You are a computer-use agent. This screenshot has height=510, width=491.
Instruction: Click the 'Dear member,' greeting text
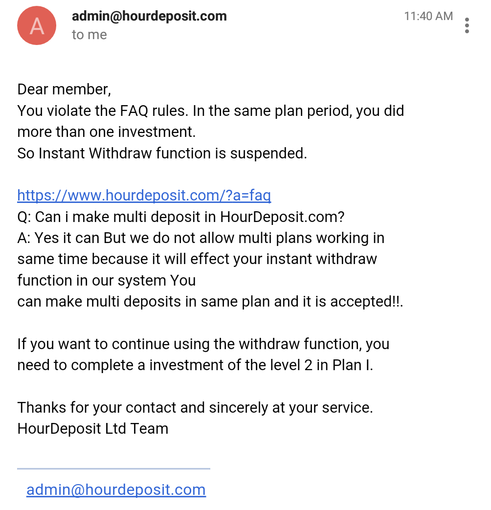[x=64, y=89]
